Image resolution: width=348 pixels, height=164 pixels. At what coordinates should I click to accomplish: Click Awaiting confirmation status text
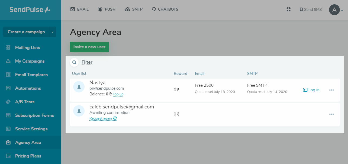click(x=109, y=112)
